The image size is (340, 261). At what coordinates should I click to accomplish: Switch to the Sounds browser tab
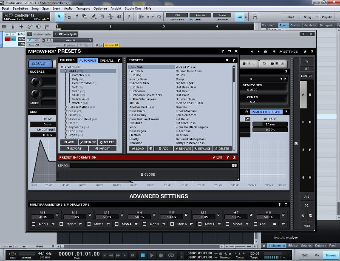point(306,246)
